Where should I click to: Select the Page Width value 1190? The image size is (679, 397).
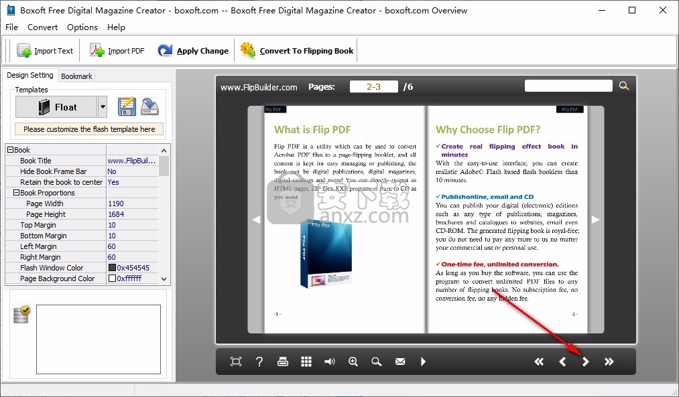(132, 204)
